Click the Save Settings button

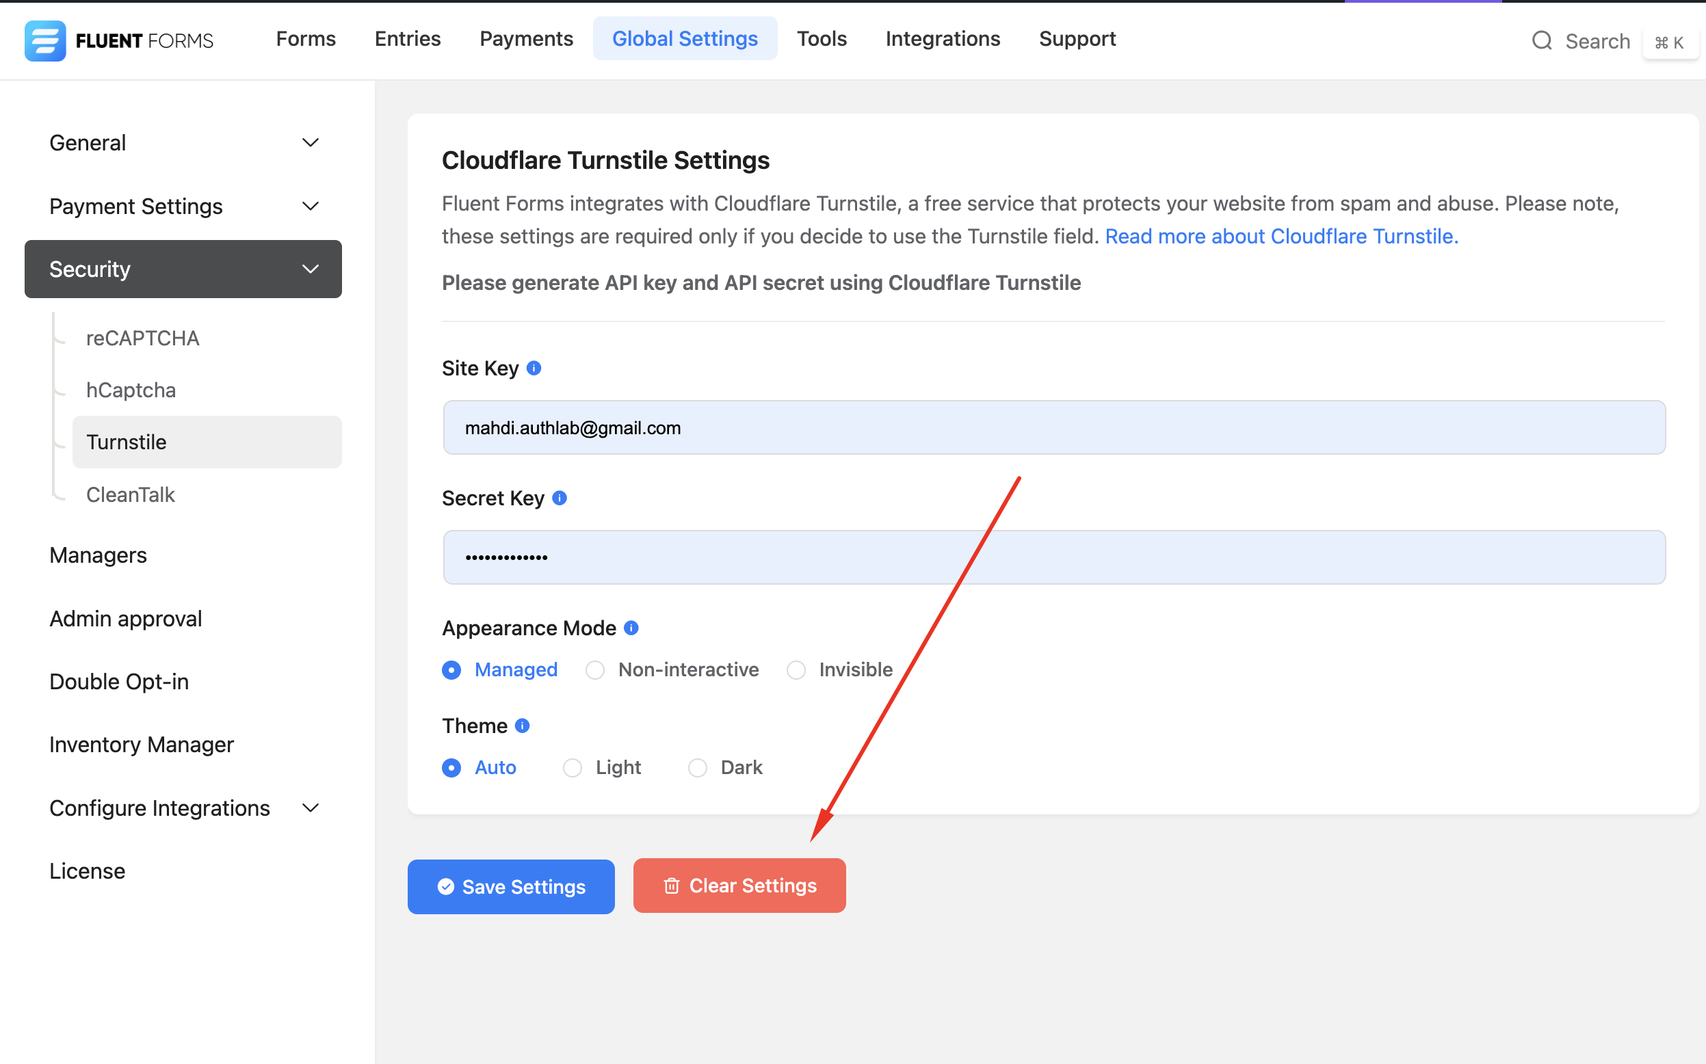[511, 887]
